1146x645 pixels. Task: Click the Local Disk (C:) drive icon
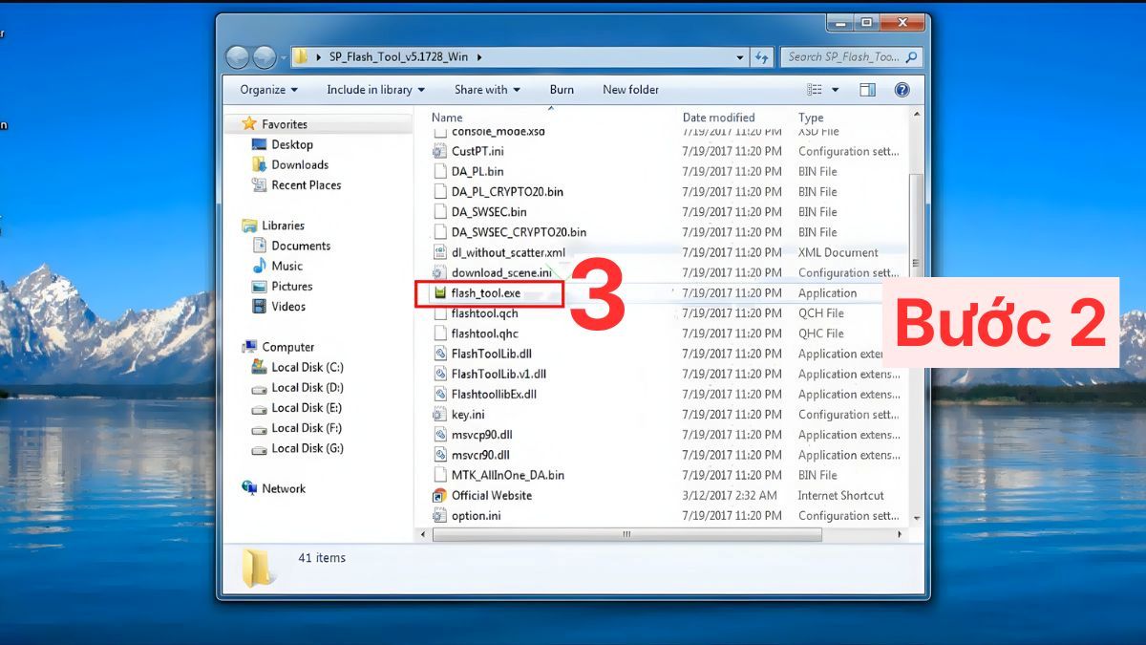259,367
